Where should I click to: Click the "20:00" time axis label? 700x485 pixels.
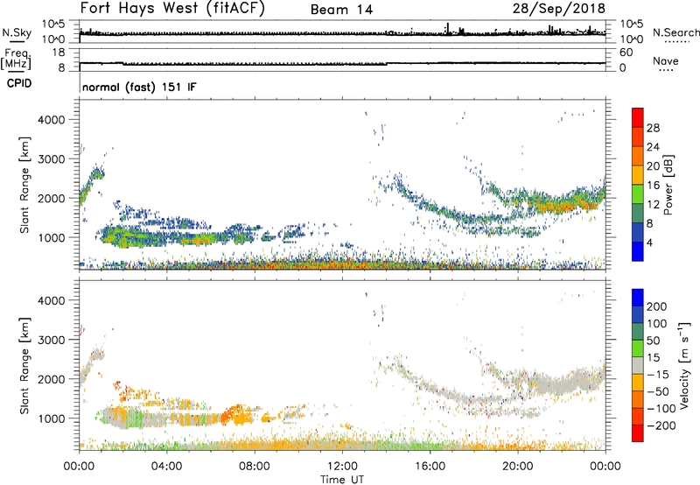point(518,467)
